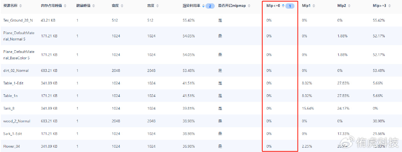Click the 资源名称 column header label
This screenshot has width=402, height=152.
point(11,5)
